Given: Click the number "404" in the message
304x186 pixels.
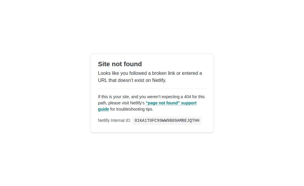Looking at the screenshot, I should click(x=188, y=97).
